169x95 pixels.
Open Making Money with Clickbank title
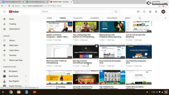[111, 36]
